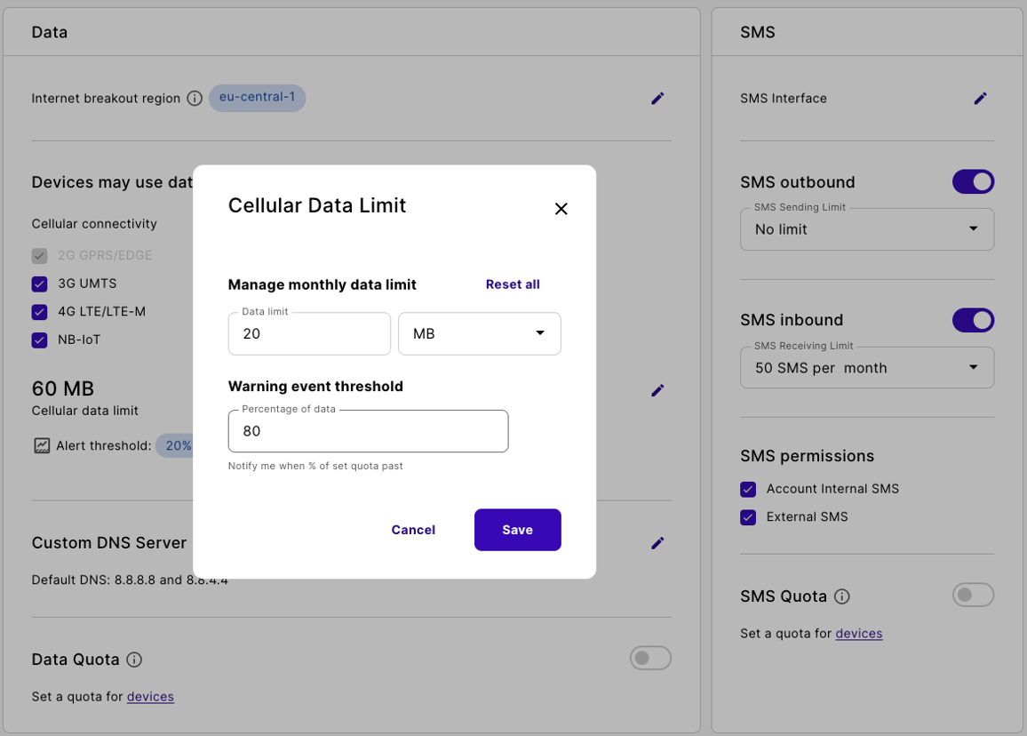The height and width of the screenshot is (736, 1027).
Task: Close the Cellular Data Limit dialog
Action: [561, 209]
